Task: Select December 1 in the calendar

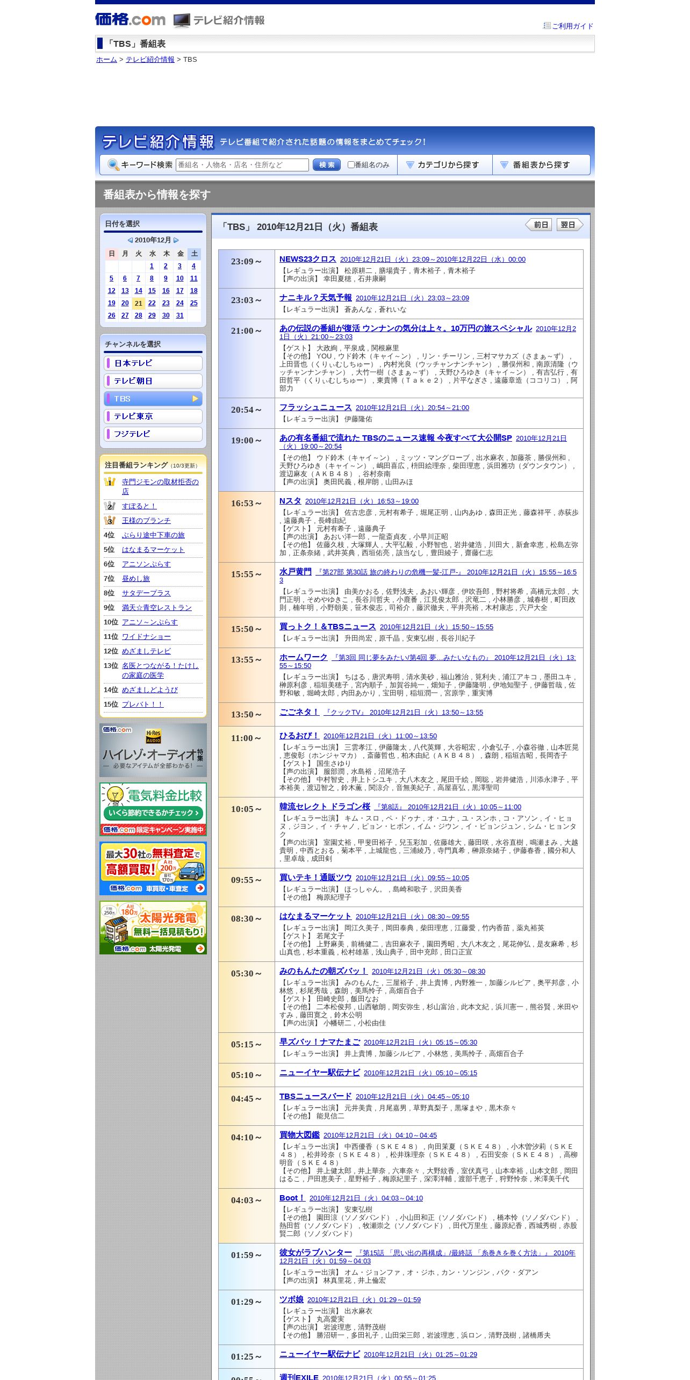Action: click(152, 266)
